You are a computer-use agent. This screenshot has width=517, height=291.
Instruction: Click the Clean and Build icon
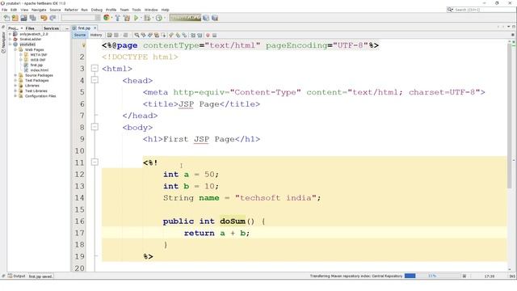(126, 18)
